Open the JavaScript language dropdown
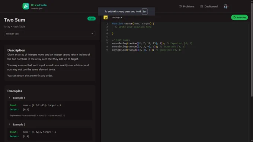Screen dimensions: 253x142 coord(117,17)
